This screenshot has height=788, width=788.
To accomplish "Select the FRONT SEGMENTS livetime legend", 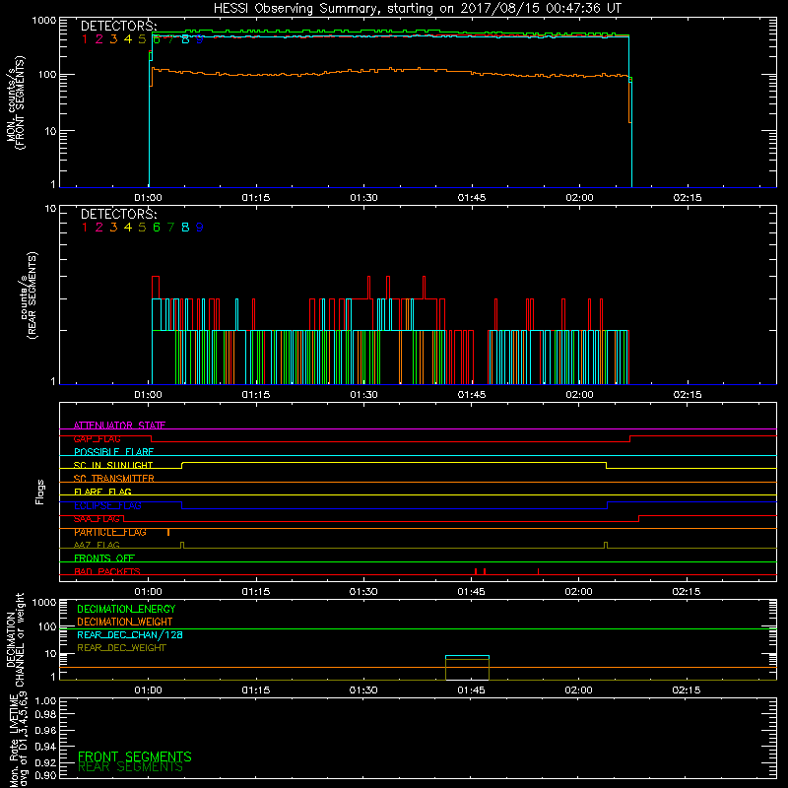I will pos(135,756).
